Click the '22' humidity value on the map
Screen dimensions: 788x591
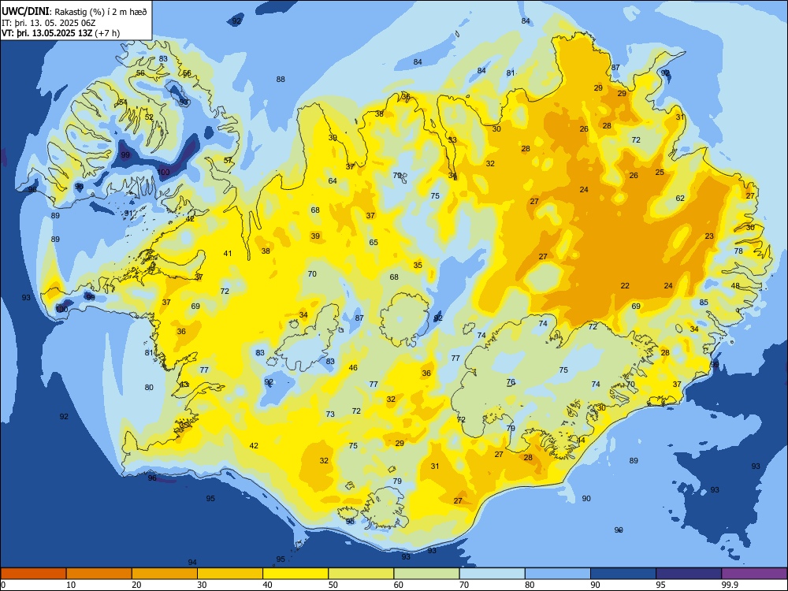pos(625,285)
